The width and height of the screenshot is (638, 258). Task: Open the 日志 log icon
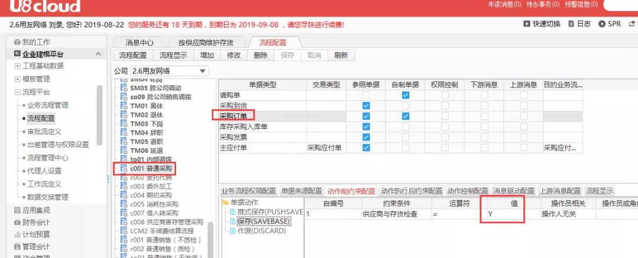(571, 24)
